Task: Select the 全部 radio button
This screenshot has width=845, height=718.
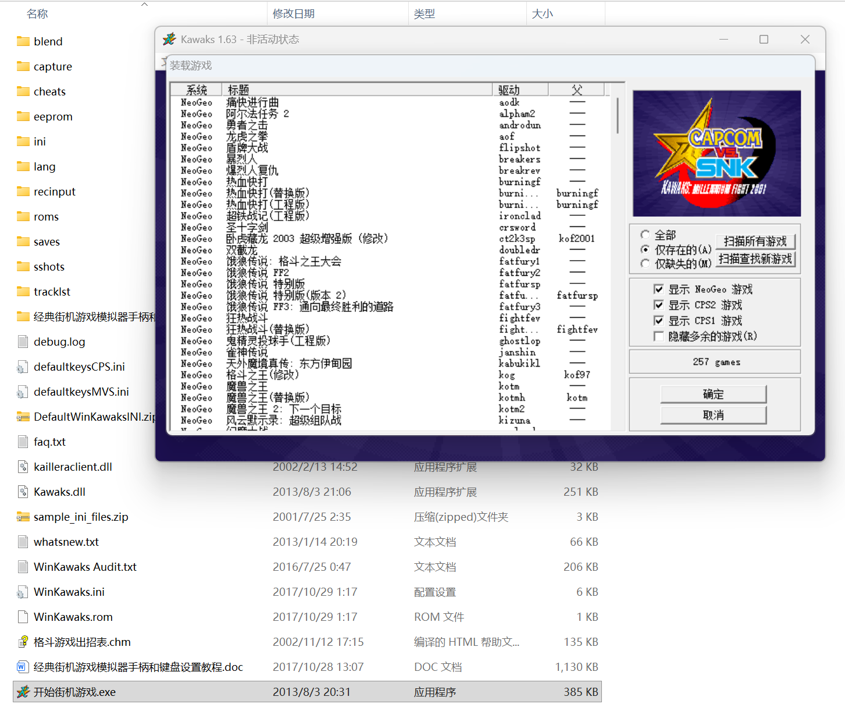Action: [645, 234]
